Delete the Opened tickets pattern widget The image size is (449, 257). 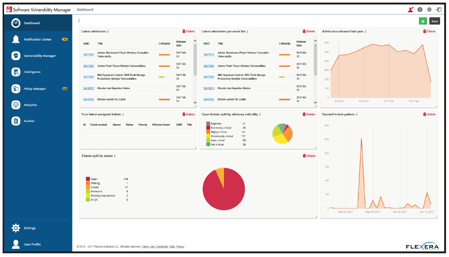point(429,115)
